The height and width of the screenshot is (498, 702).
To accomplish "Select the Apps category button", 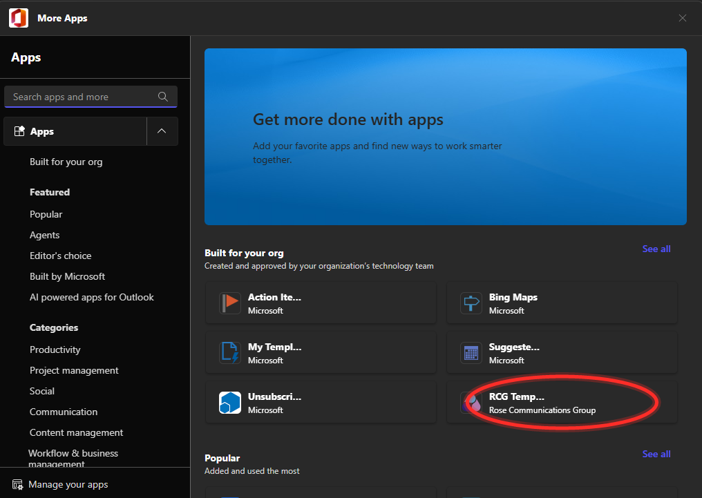I will pyautogui.click(x=75, y=131).
